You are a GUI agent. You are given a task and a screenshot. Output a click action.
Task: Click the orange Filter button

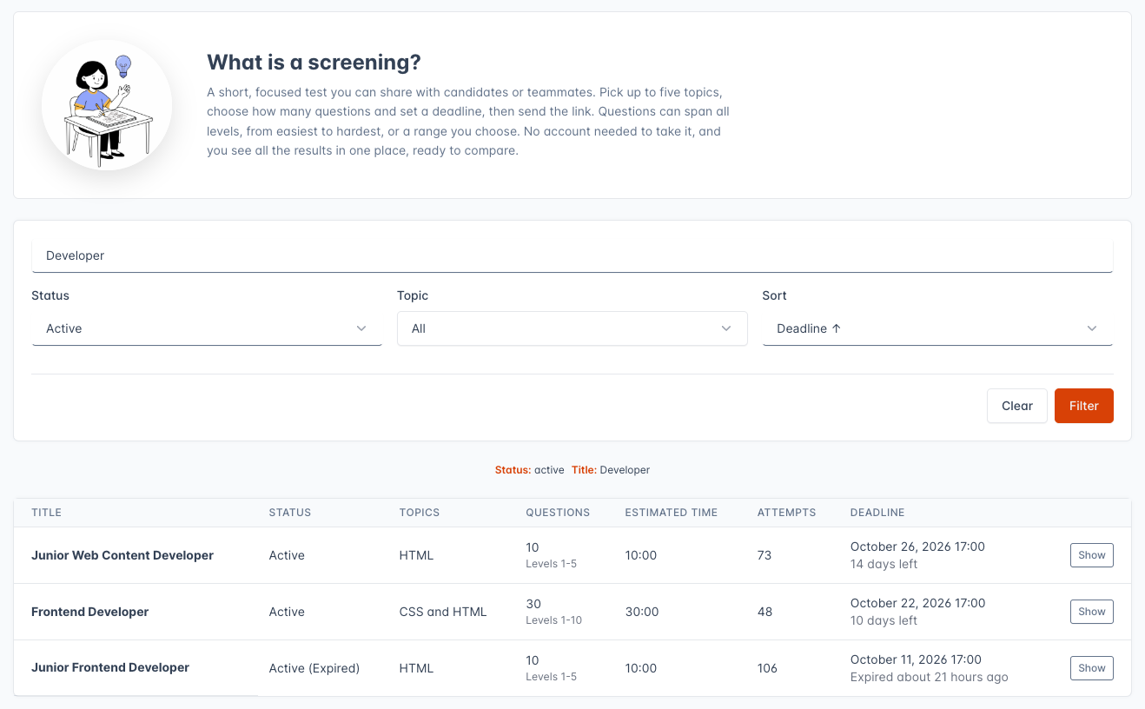coord(1084,406)
